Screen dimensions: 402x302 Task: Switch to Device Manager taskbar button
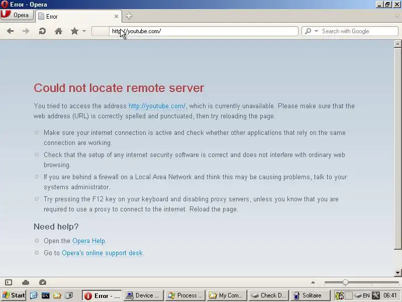[144, 295]
